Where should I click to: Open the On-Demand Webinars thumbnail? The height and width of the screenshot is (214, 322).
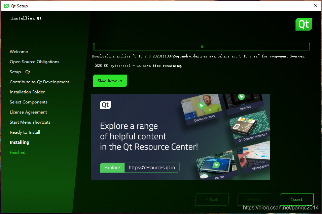pos(250,128)
